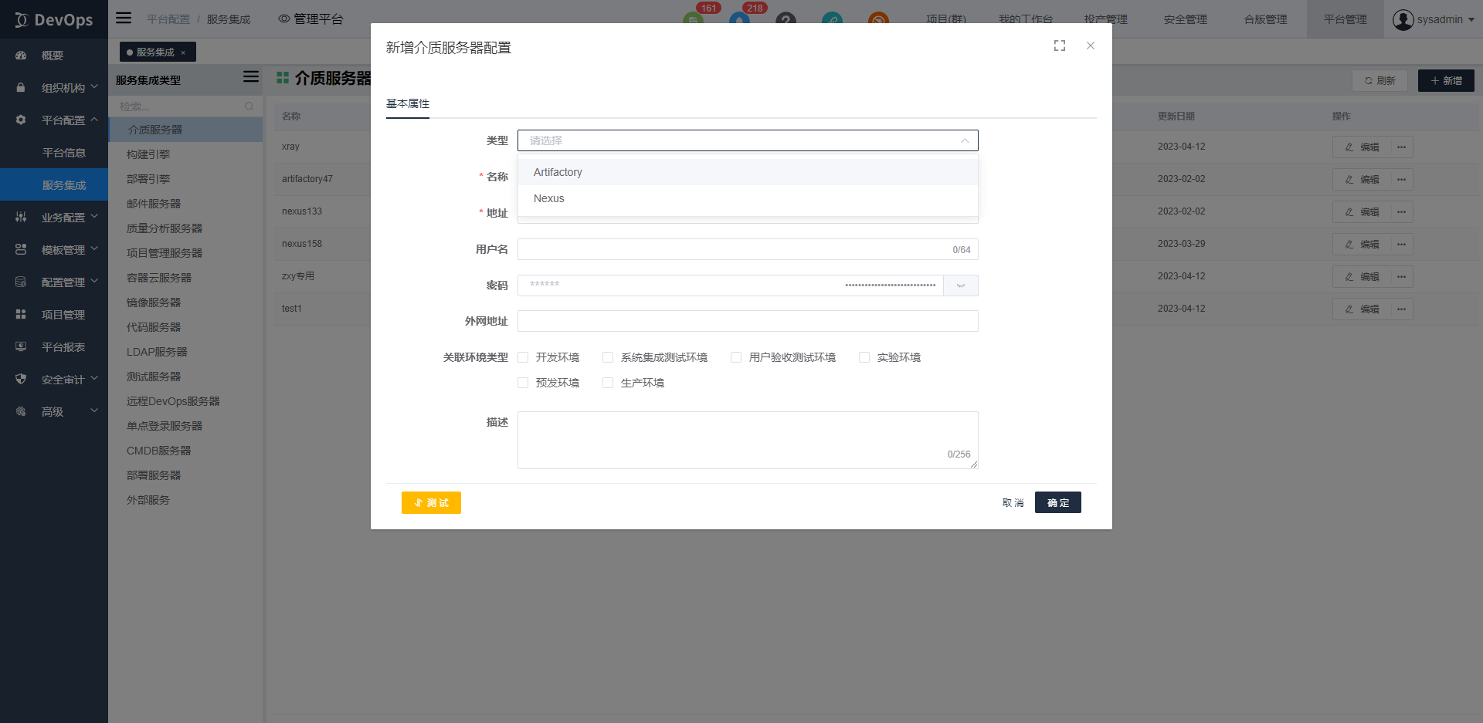
Task: Click the eye icon beside 管理平台
Action: 284,19
